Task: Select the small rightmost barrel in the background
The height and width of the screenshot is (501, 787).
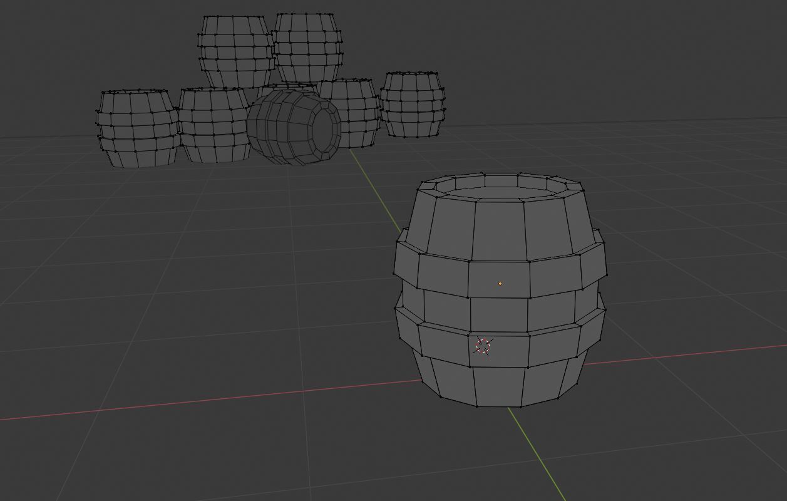Action: click(x=412, y=105)
